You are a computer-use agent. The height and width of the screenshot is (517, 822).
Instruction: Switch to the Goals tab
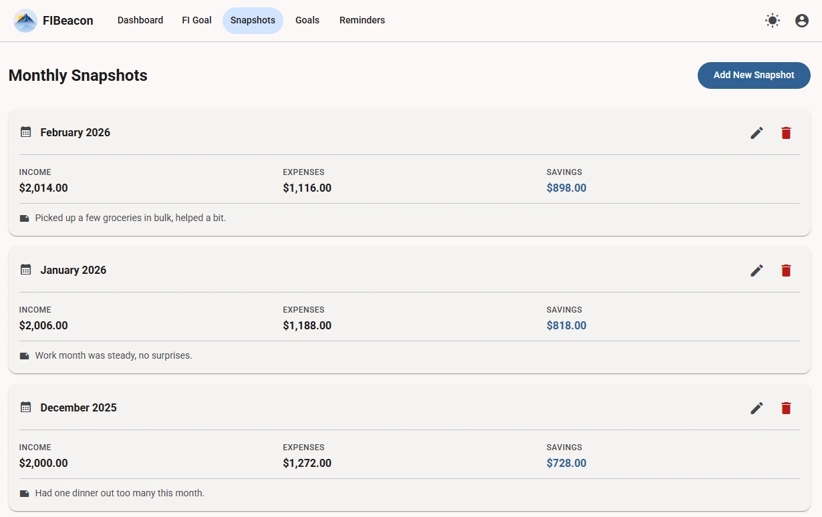pyautogui.click(x=307, y=21)
